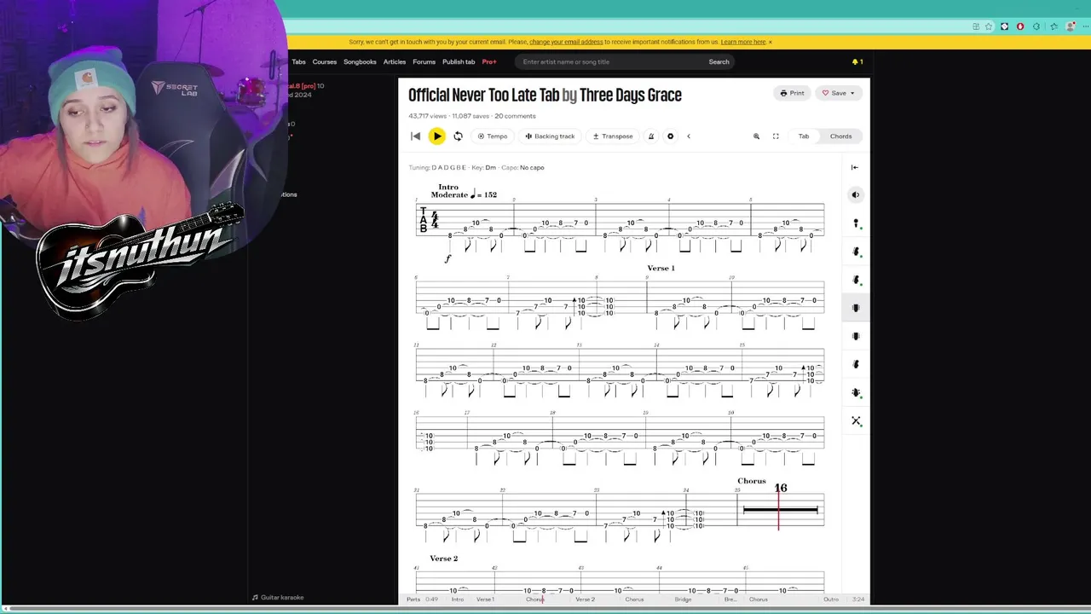Jump to Verse 1 in the timeline

click(x=485, y=600)
